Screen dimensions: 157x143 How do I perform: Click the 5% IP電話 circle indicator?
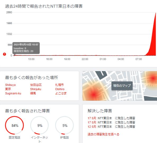coord(65,125)
